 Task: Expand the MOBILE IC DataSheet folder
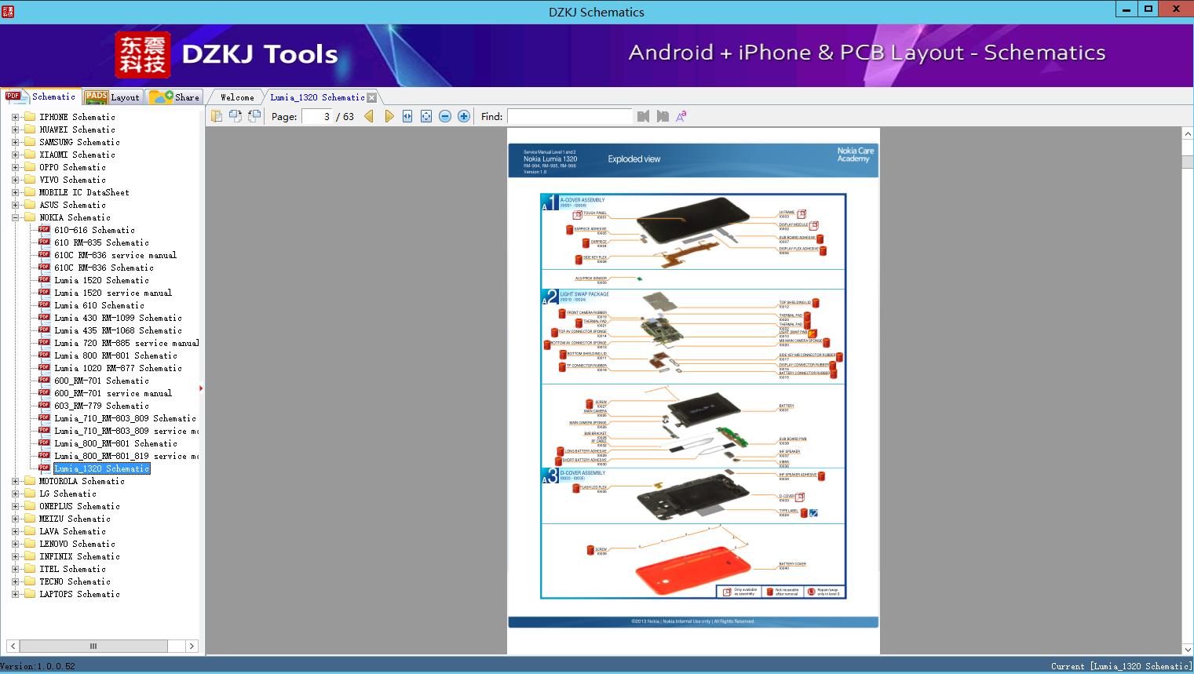tap(15, 192)
